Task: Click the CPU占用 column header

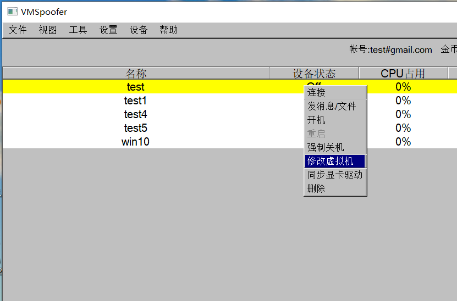Action: 403,74
